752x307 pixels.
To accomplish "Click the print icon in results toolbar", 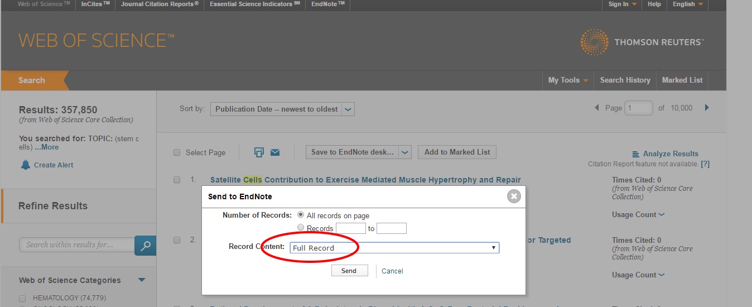I will coord(259,152).
